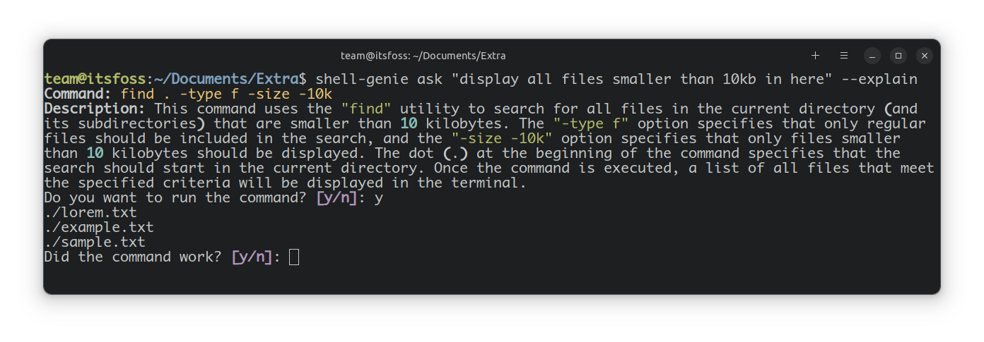Click the ./lorem.txt output line
This screenshot has width=984, height=342.
click(90, 213)
